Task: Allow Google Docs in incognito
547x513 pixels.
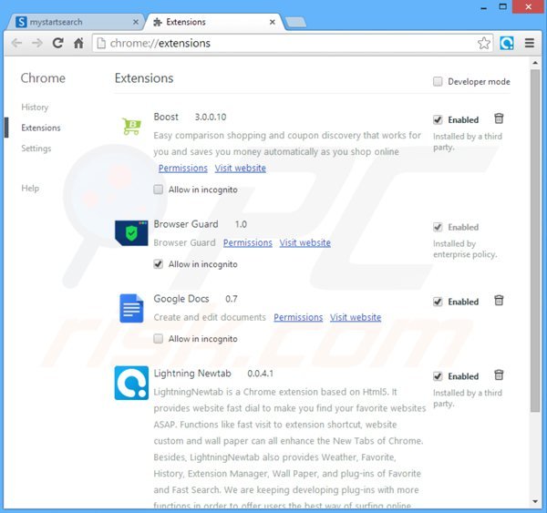Action: click(159, 339)
